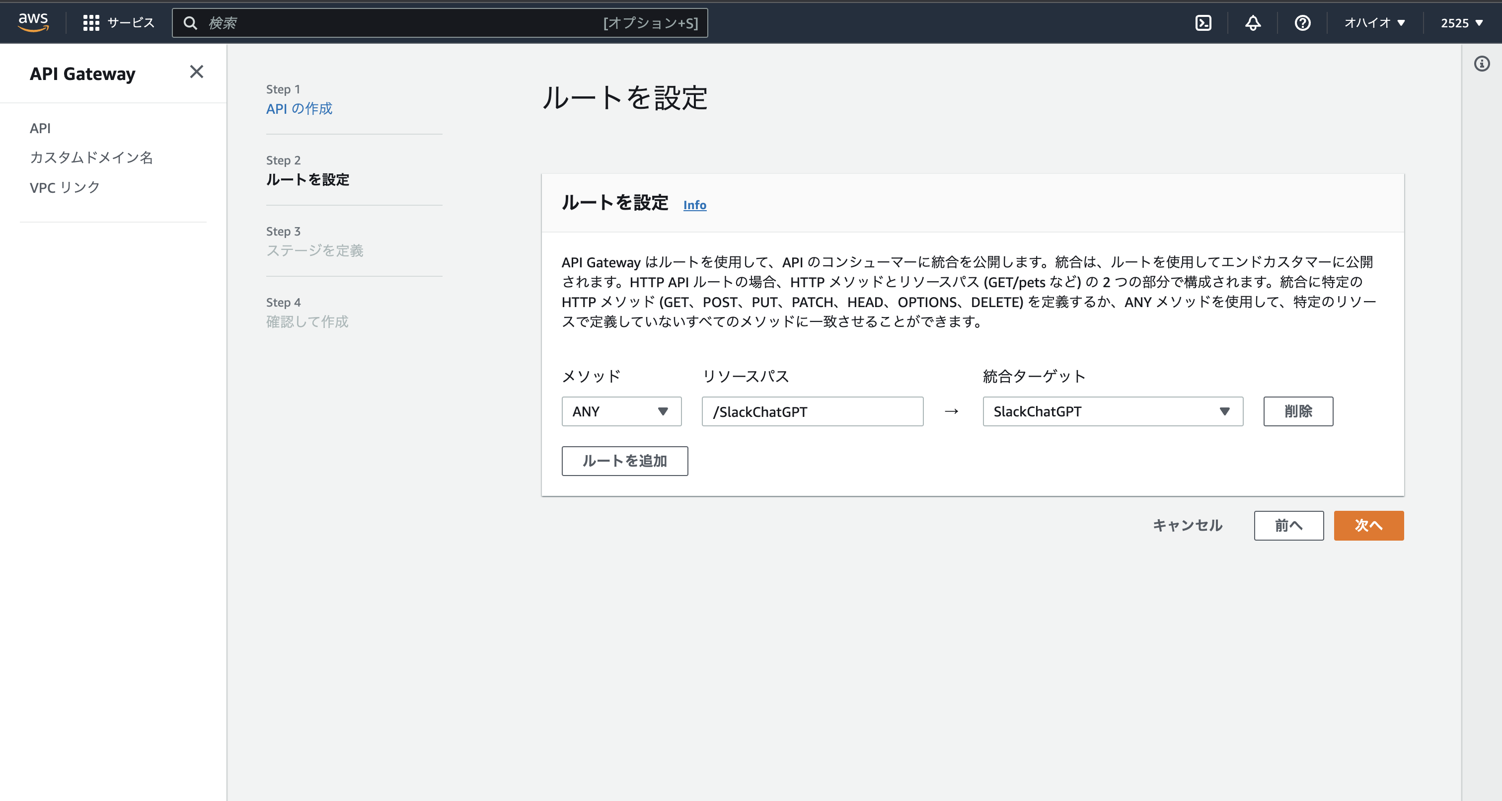The image size is (1502, 801).
Task: Open the info panel icon on the right edge
Action: (x=1482, y=64)
